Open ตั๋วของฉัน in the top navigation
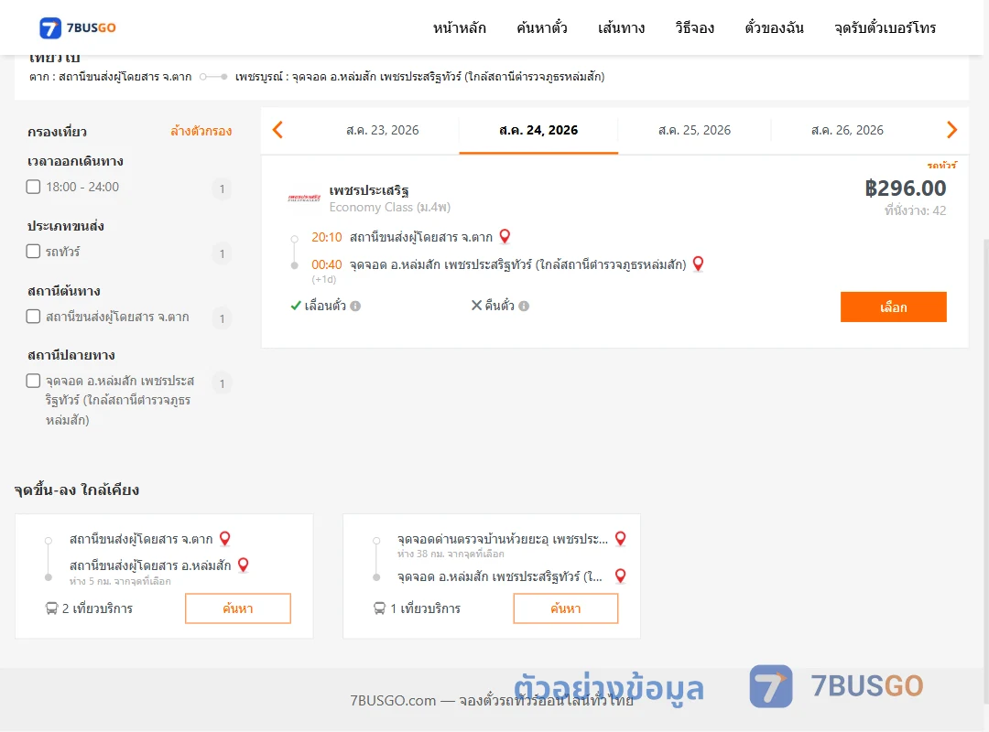Viewport: 989px width, 732px height. (774, 27)
